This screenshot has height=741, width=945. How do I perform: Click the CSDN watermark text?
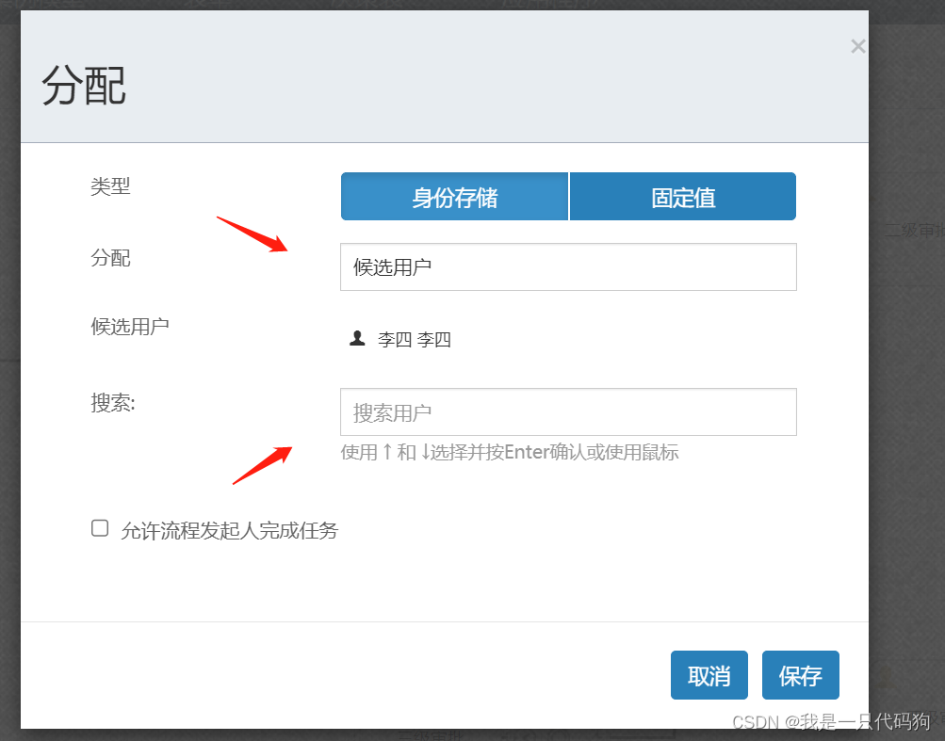click(833, 723)
